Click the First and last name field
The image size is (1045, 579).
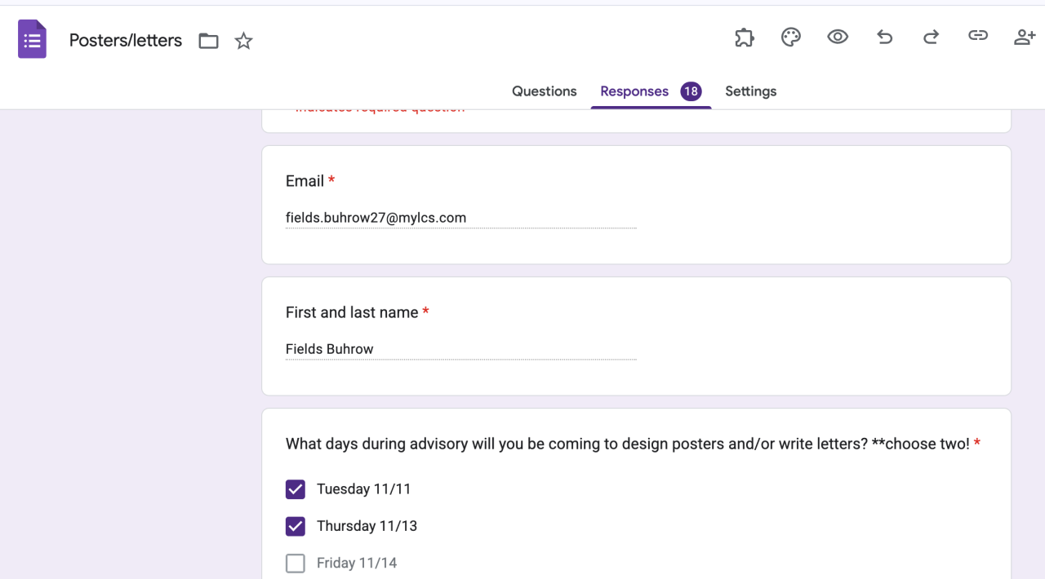[x=460, y=349]
